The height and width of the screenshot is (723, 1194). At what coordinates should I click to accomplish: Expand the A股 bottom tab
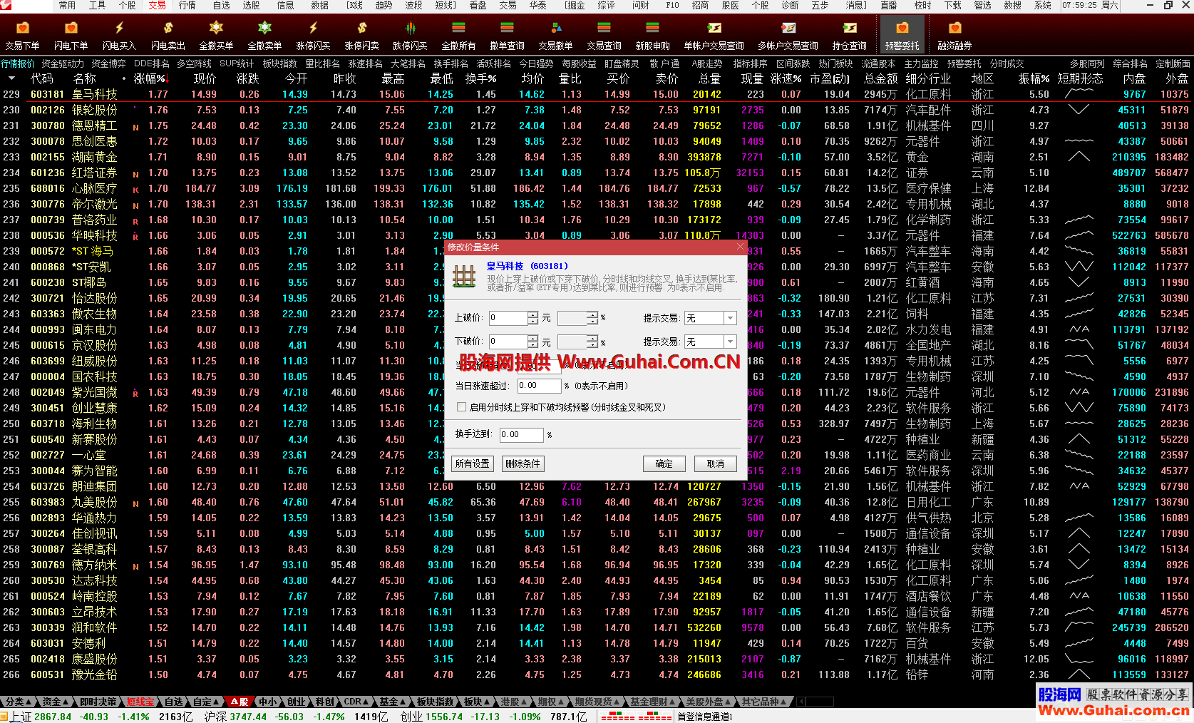click(239, 702)
